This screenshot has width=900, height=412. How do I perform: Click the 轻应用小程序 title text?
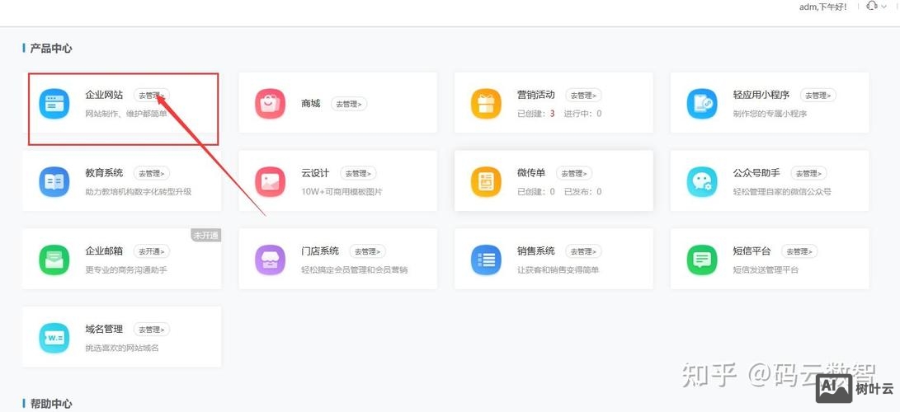[x=761, y=95]
